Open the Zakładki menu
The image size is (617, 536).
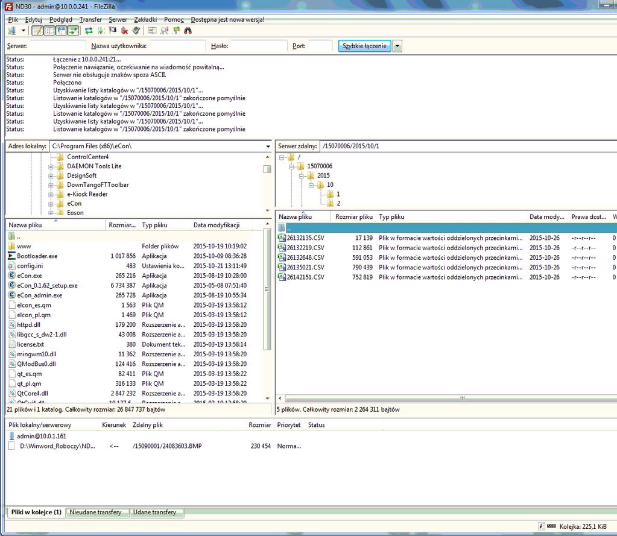pyautogui.click(x=145, y=19)
